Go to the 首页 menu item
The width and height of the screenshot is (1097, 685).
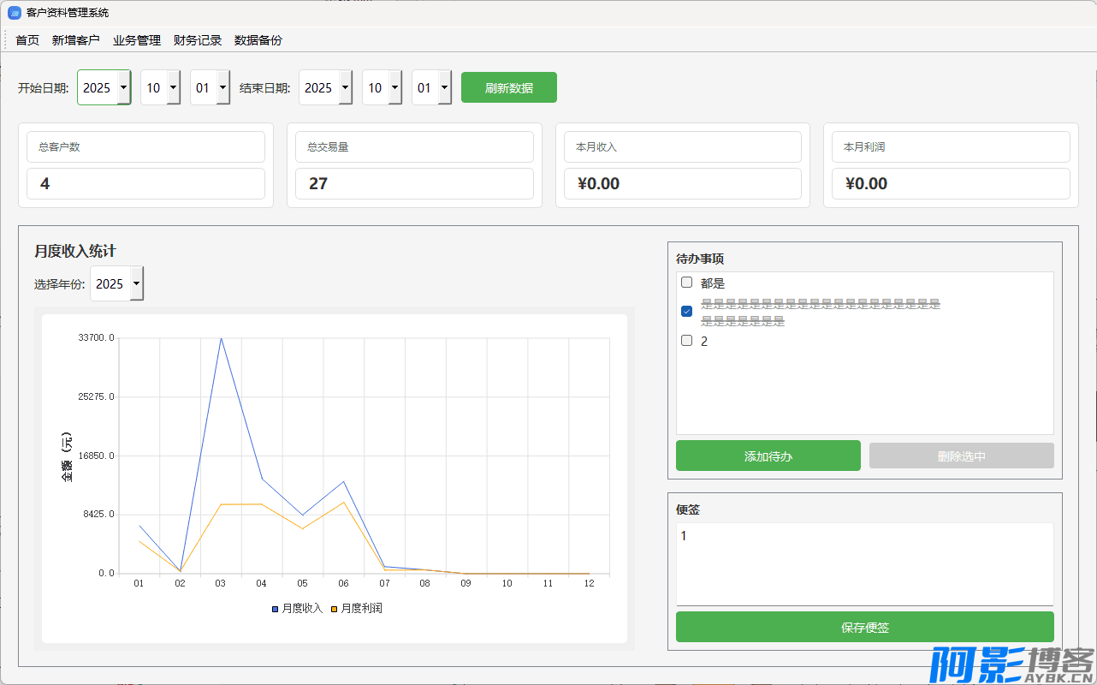27,40
